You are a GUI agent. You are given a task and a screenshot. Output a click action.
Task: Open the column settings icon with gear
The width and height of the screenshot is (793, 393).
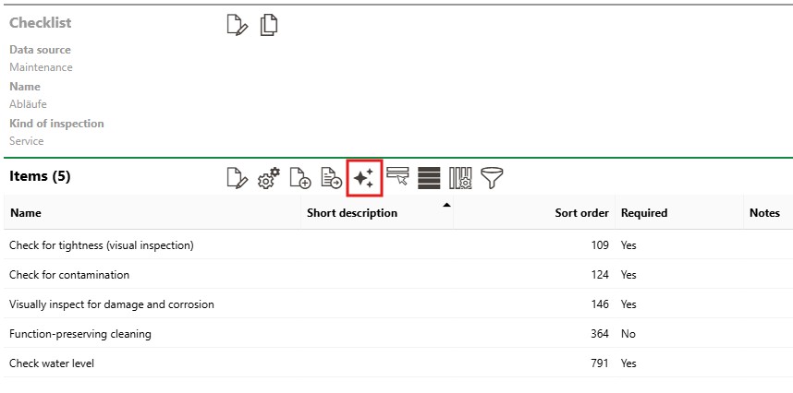[460, 178]
